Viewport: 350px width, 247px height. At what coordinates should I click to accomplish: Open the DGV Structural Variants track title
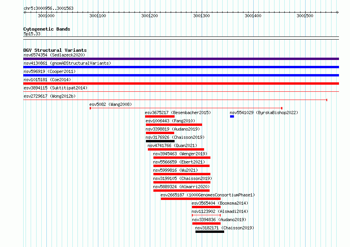[x=55, y=50]
